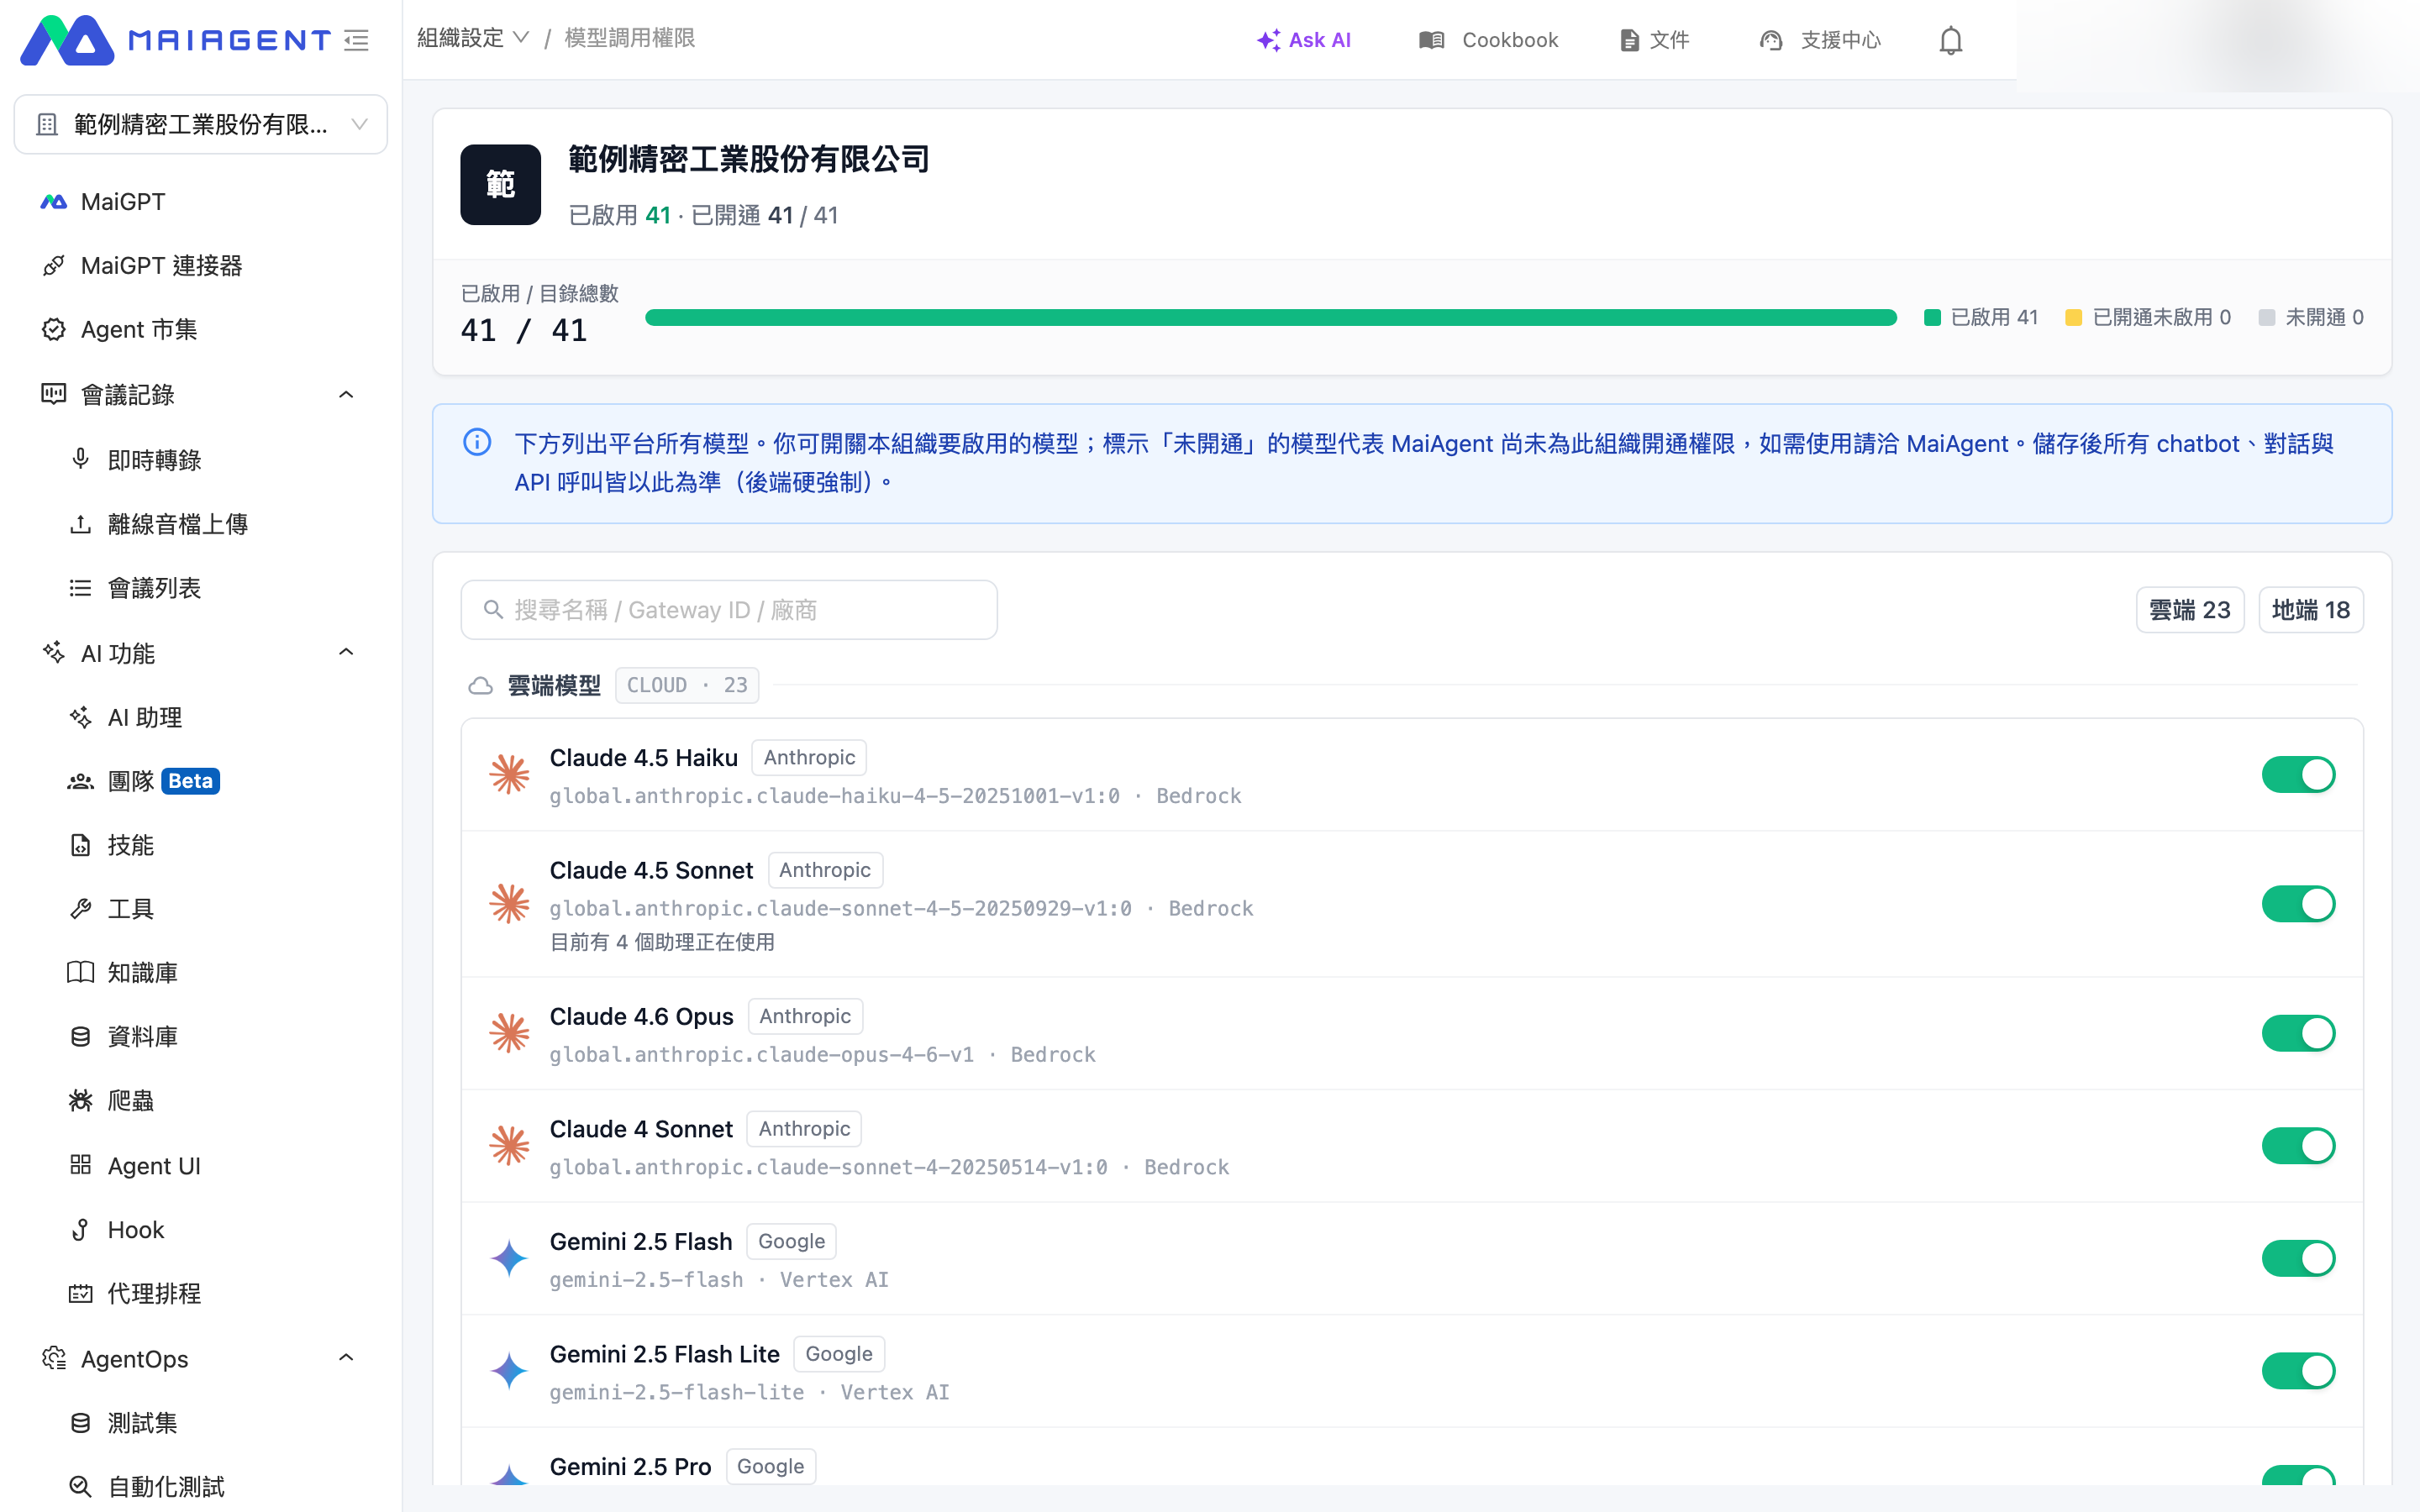Toggle Claude 4.6 Opus model off

pos(2298,1033)
